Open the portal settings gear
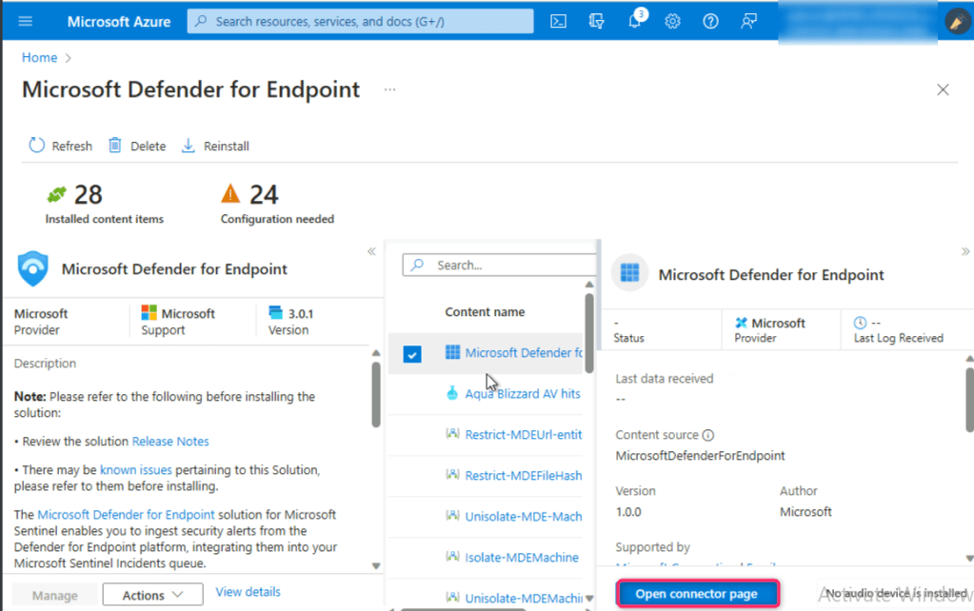This screenshot has width=974, height=611. point(672,21)
